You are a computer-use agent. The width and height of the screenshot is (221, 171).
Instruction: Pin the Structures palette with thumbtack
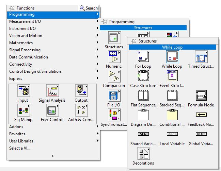(133, 41)
